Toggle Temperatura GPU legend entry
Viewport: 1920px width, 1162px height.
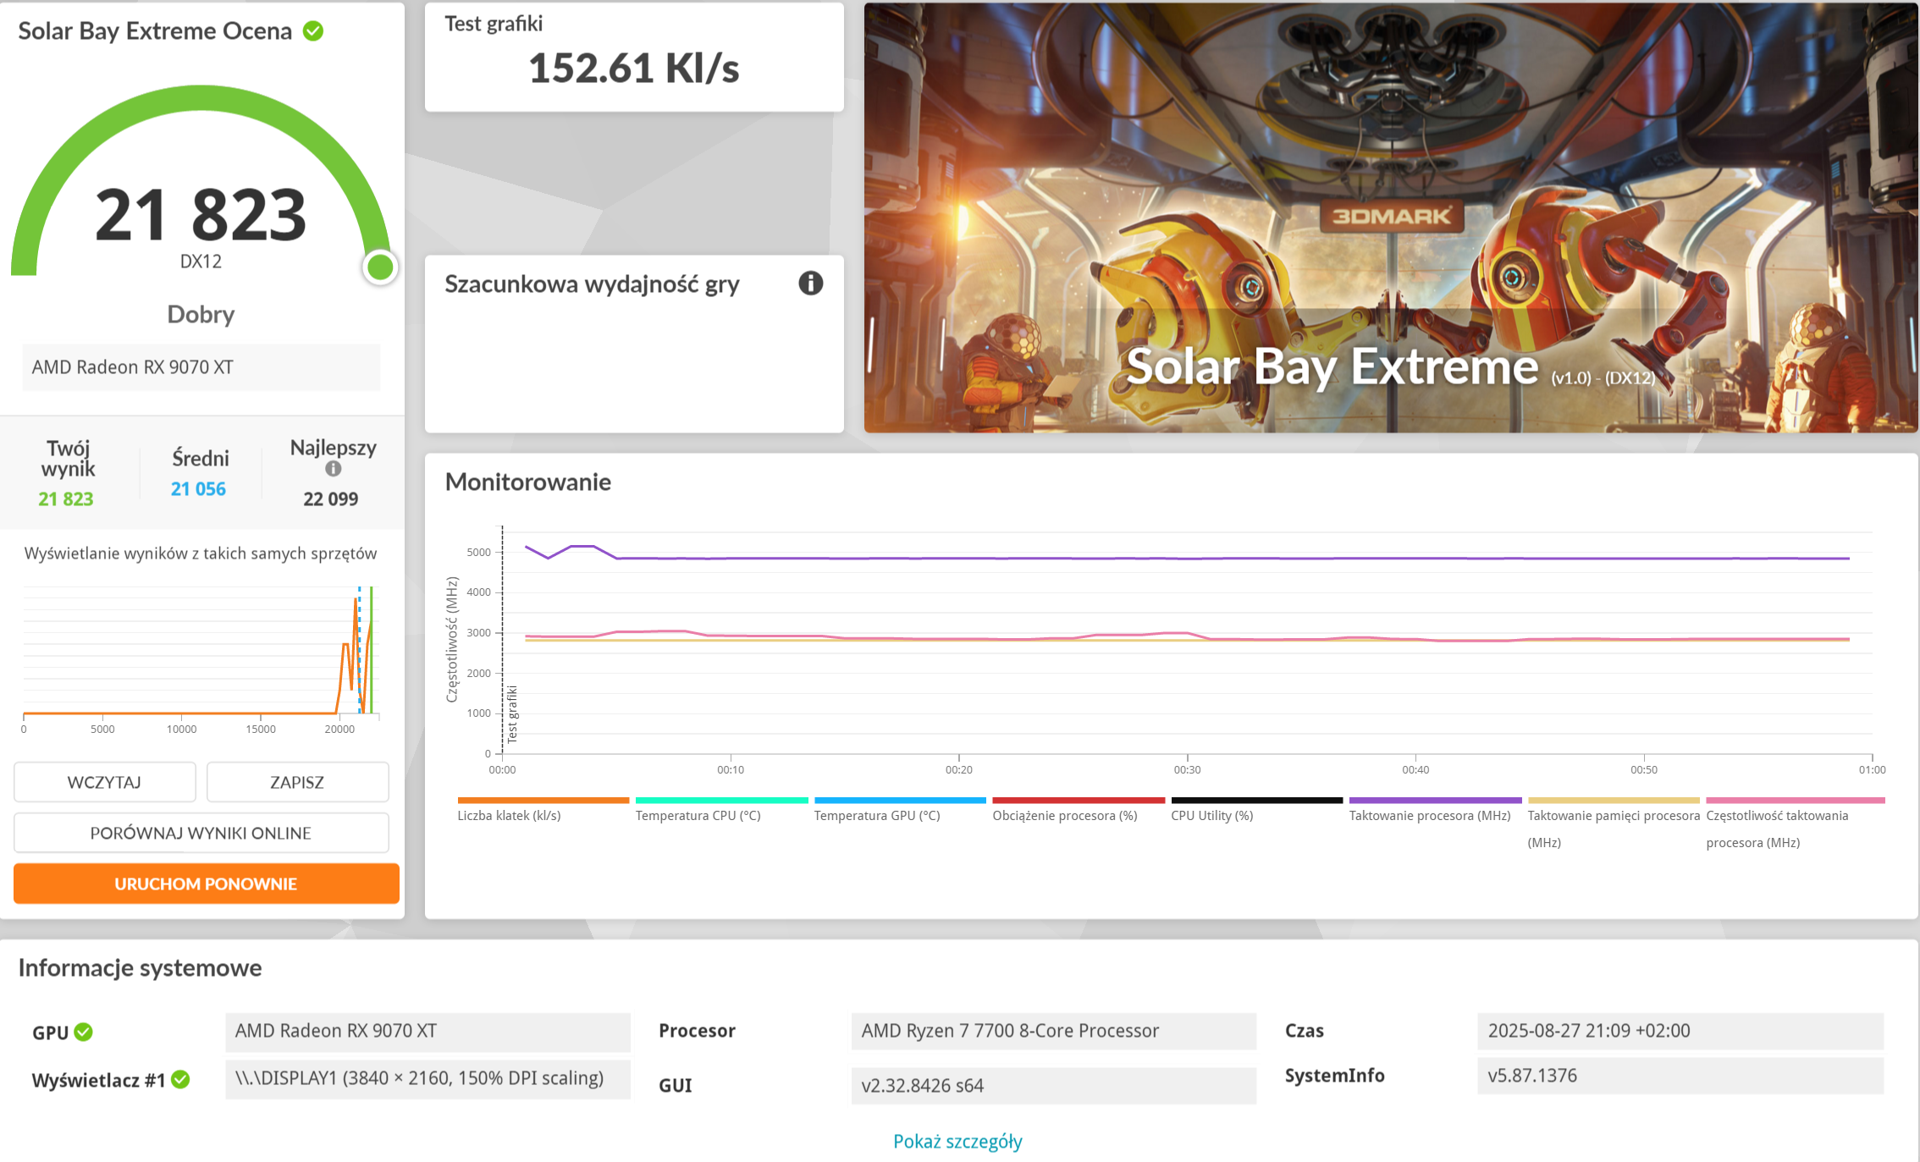[x=876, y=815]
